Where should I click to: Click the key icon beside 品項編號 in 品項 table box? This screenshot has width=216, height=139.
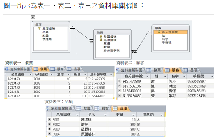point(39,29)
